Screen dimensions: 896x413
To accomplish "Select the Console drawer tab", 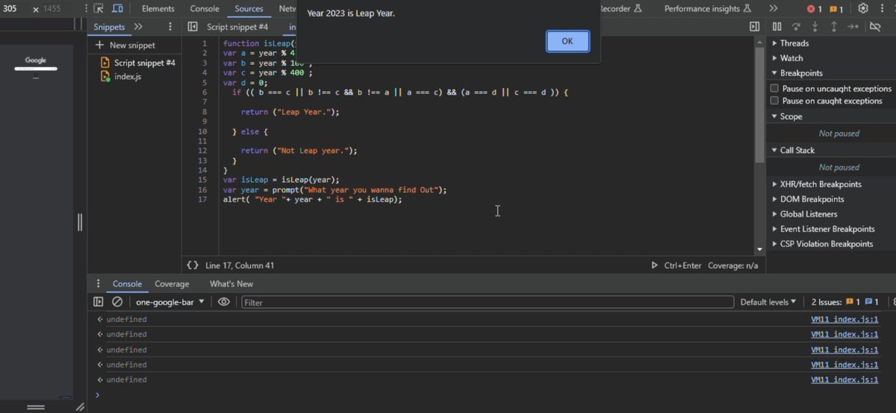I will point(127,284).
